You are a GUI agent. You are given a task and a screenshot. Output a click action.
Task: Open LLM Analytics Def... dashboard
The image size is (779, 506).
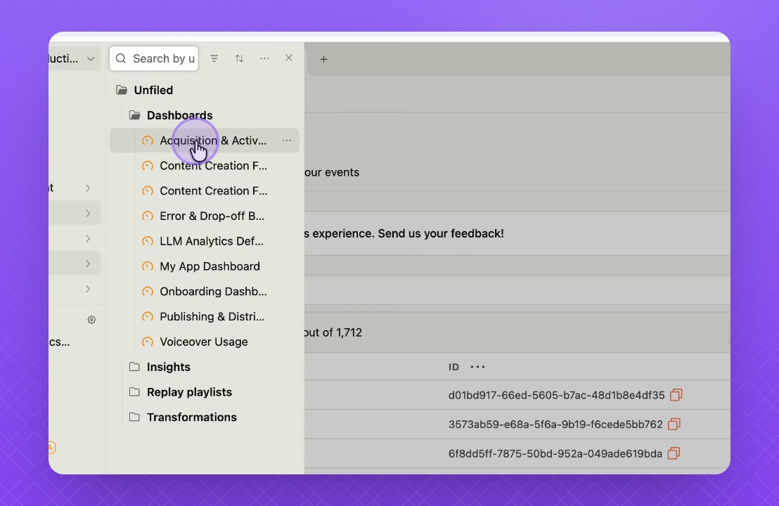pos(212,241)
